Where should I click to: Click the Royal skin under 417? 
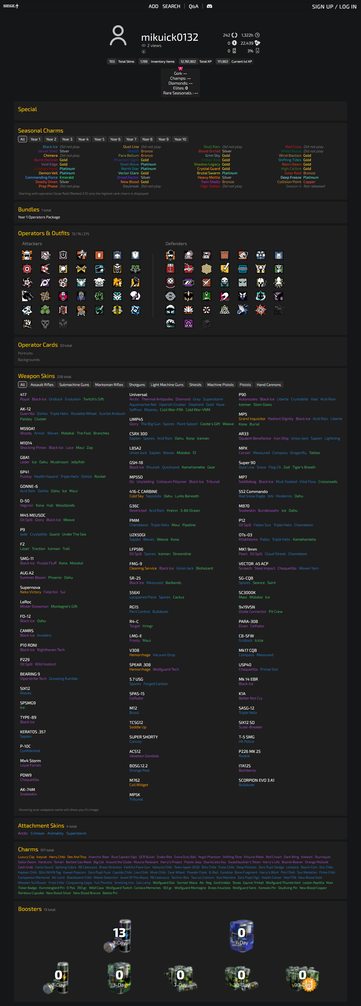tap(24, 399)
